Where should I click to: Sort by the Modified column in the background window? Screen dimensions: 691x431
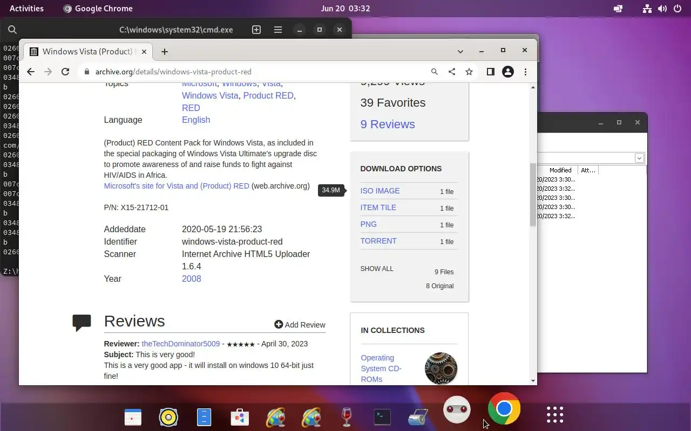(x=560, y=170)
